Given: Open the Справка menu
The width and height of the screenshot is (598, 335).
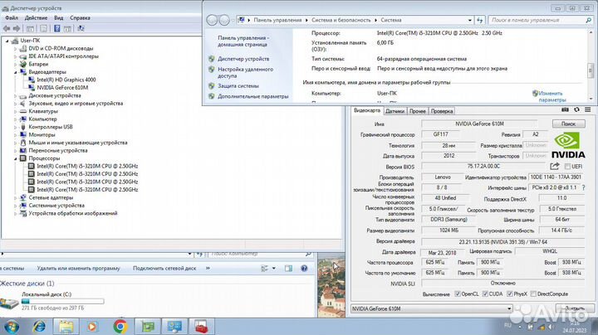Looking at the screenshot, I should (80, 18).
